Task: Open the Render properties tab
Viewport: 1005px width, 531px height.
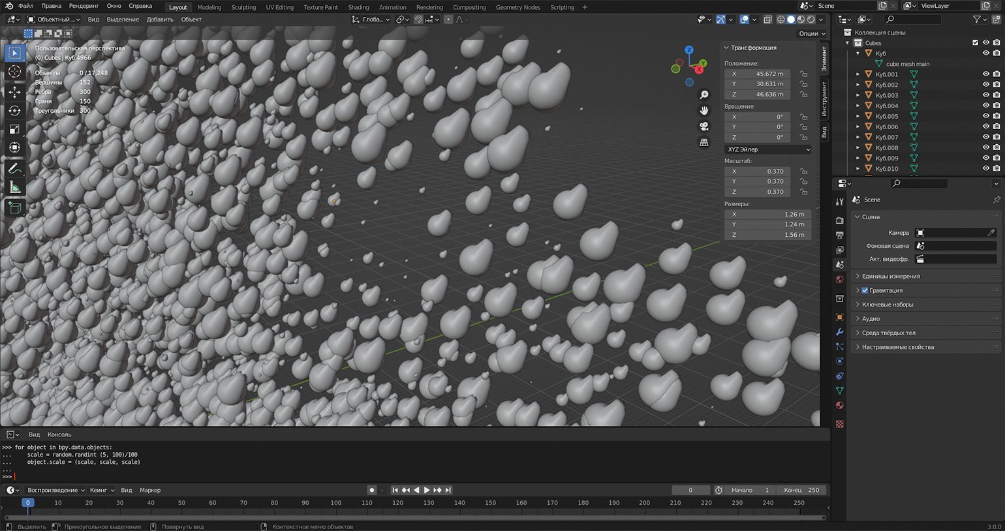Action: click(840, 220)
